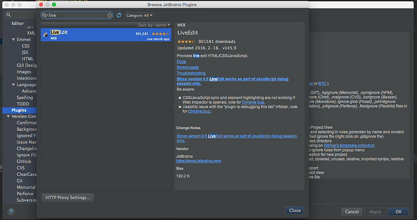Select XML in the Settings tree
This screenshot has height=220, width=417.
31,33
